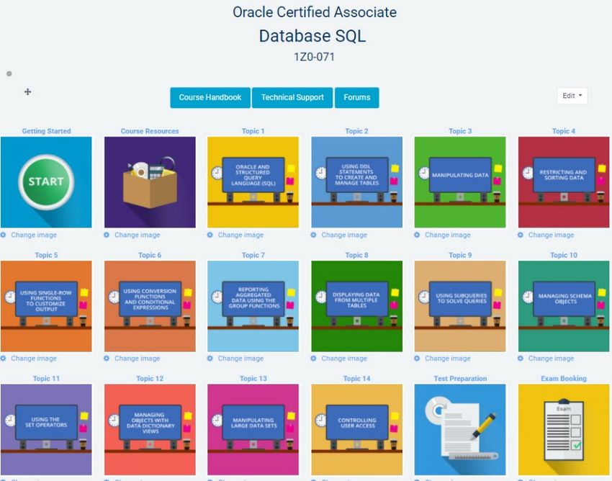The width and height of the screenshot is (612, 481).
Task: Expand the Edit dropdown menu
Action: coord(572,96)
